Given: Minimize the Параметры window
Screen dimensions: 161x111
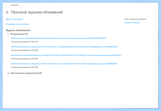Looking at the screenshot, I should pos(143,5).
